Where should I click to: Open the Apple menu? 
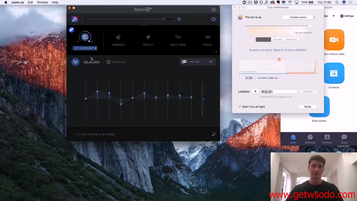tap(6, 2)
